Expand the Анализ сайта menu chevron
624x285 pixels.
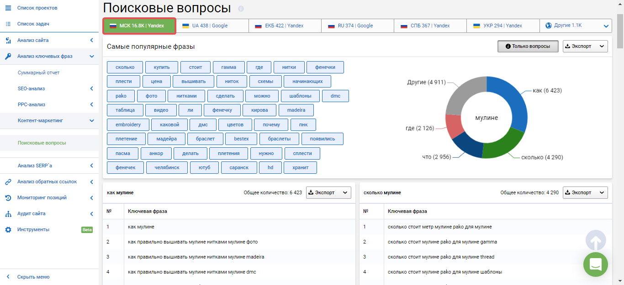pyautogui.click(x=91, y=41)
